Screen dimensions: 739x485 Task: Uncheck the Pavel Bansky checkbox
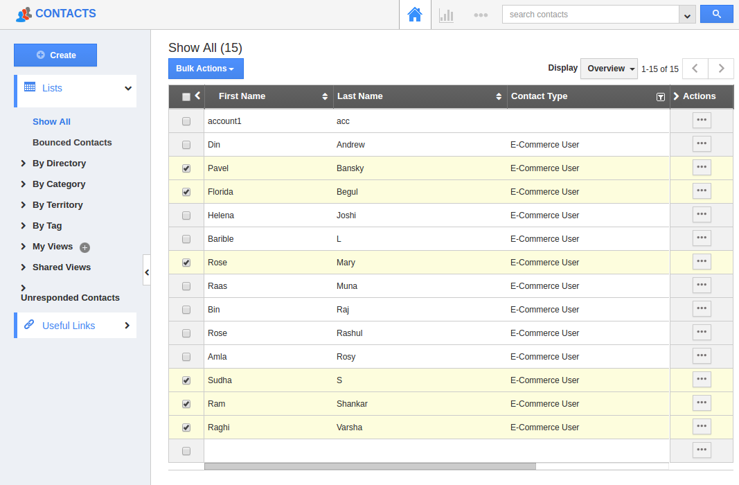(186, 168)
